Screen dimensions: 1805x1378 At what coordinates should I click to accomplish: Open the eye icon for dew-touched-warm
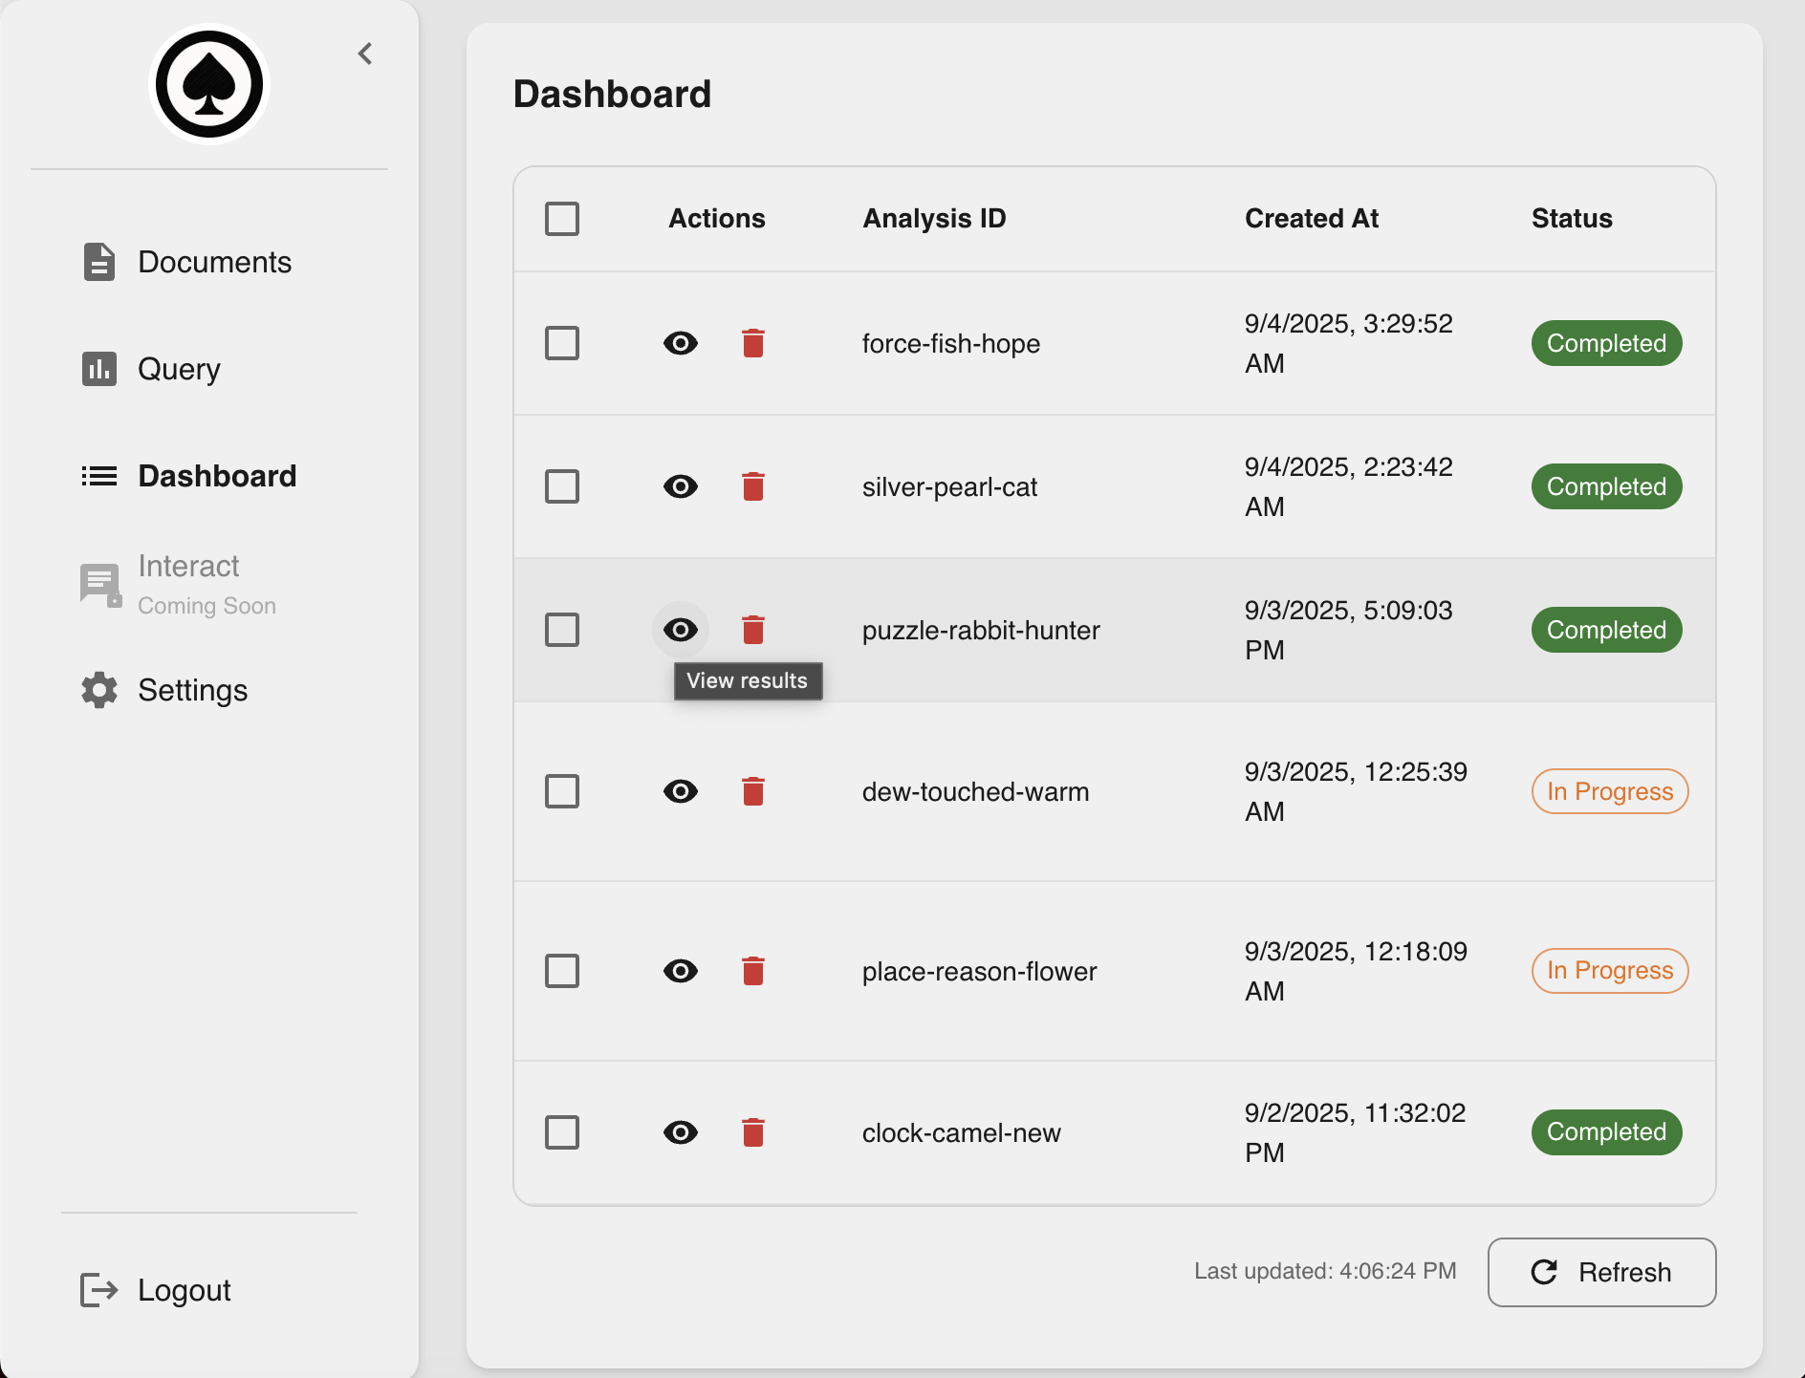point(680,790)
